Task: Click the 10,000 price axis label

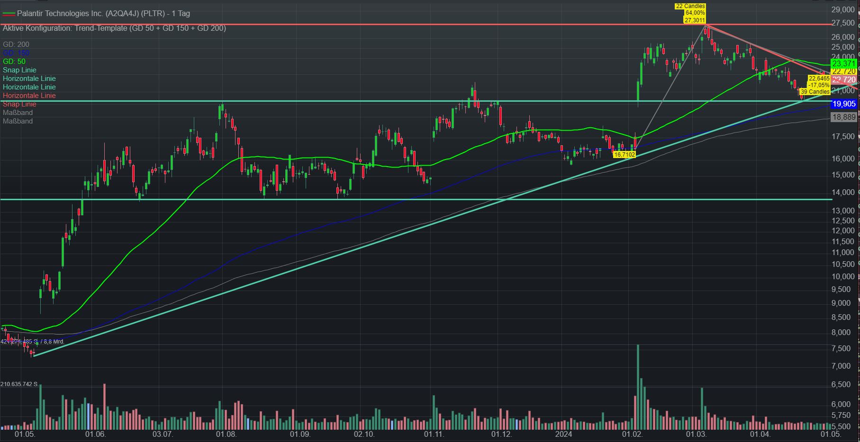Action: 843,277
